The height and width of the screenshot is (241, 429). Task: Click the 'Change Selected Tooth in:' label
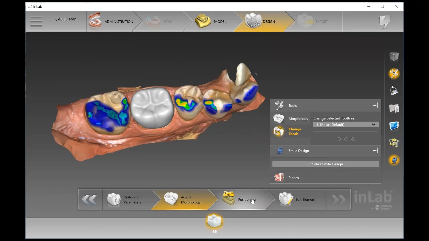[334, 118]
